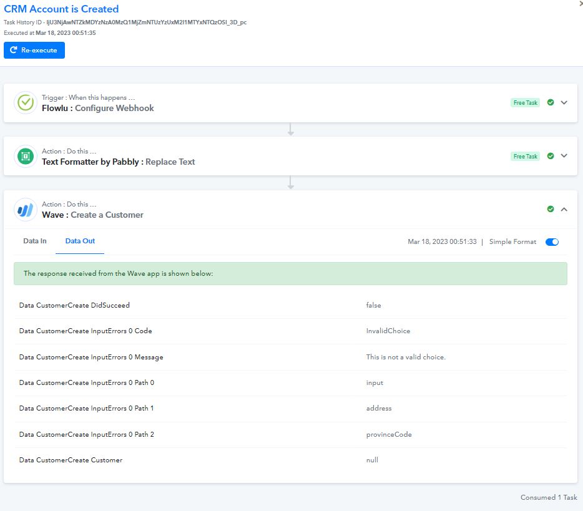Click 'Wave : Create a Customer' heading
Screen dimensions: 583x511
pos(92,215)
